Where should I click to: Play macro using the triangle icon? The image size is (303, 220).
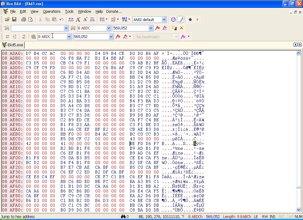(197, 19)
